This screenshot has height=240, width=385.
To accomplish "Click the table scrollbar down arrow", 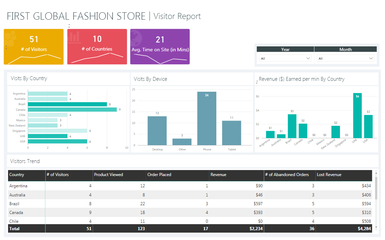I will pos(376,227).
